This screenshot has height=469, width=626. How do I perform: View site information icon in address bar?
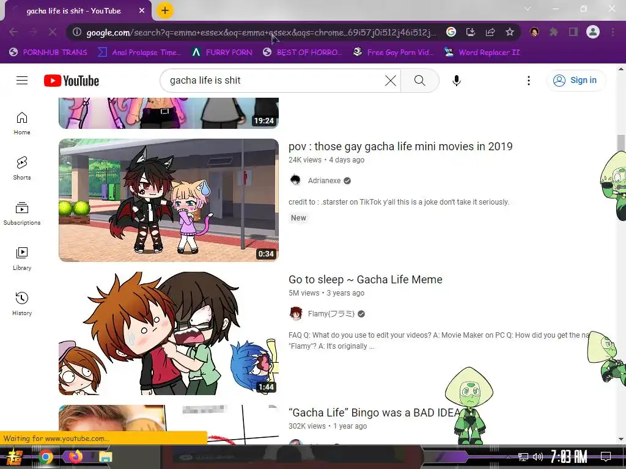77,32
